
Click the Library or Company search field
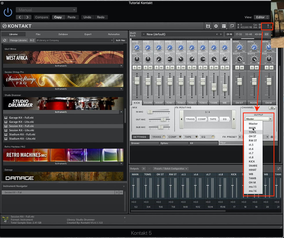[x=75, y=40]
